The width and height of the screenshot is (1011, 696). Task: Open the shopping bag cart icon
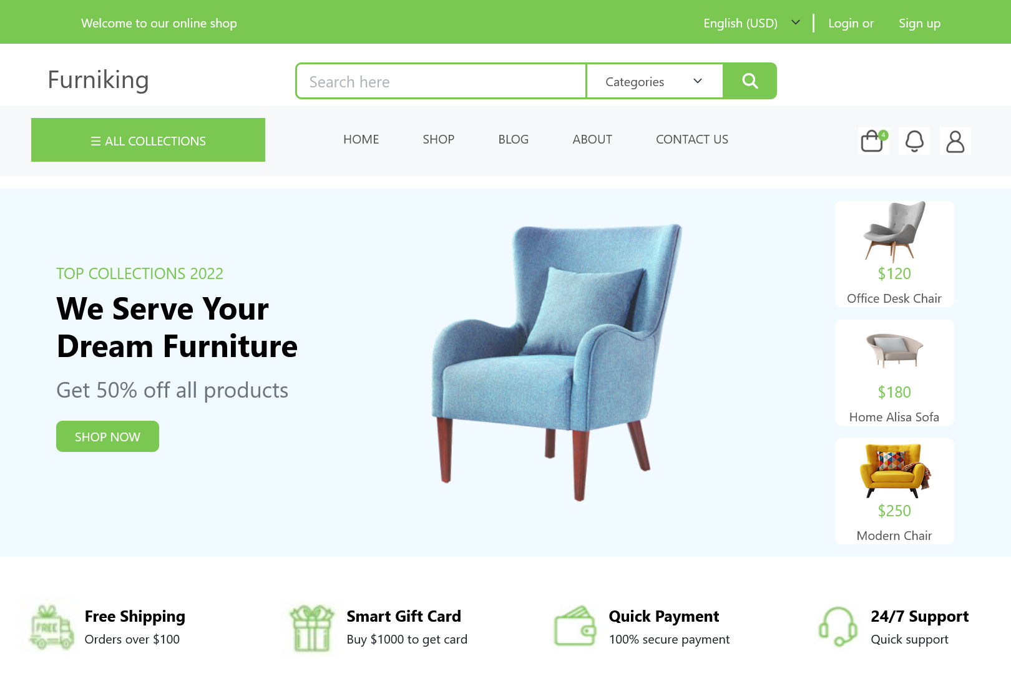(x=874, y=140)
